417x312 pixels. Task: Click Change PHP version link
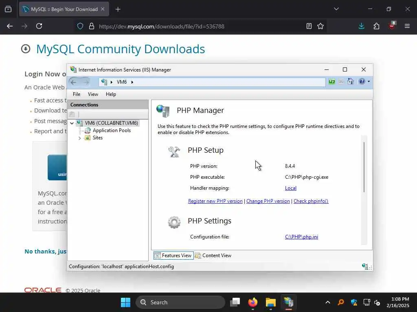pos(268,201)
